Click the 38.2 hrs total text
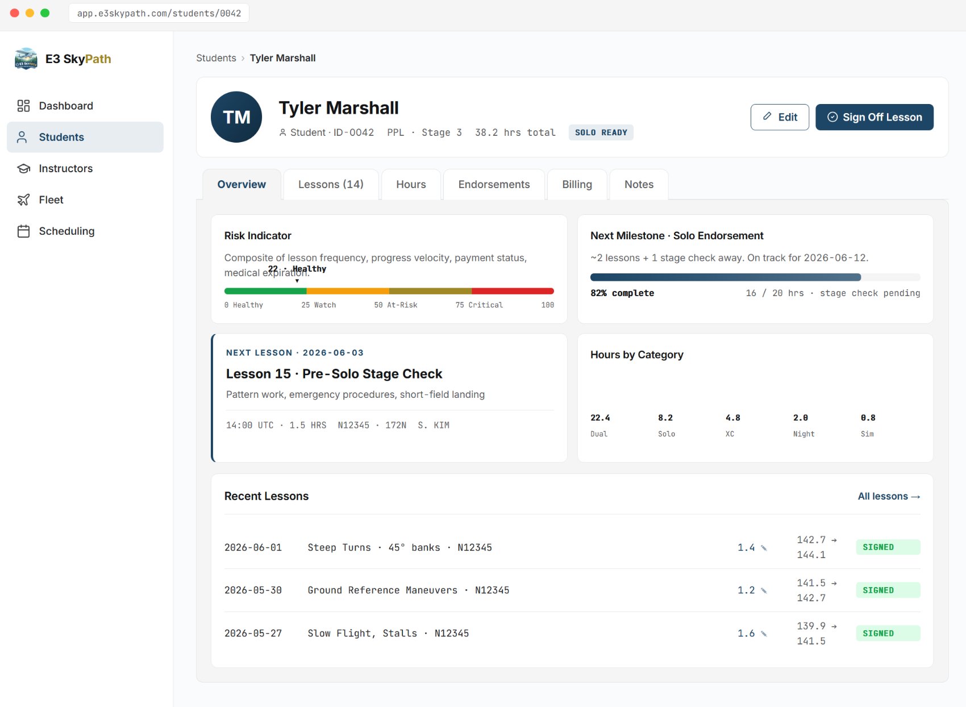This screenshot has height=707, width=966. click(x=515, y=132)
